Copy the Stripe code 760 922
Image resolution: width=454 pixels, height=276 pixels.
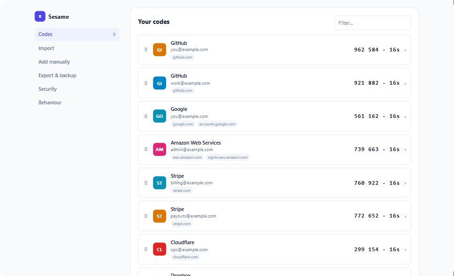(366, 183)
